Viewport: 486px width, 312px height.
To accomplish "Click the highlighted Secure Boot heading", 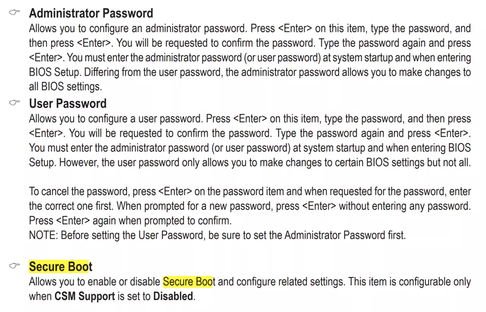I will click(x=61, y=267).
